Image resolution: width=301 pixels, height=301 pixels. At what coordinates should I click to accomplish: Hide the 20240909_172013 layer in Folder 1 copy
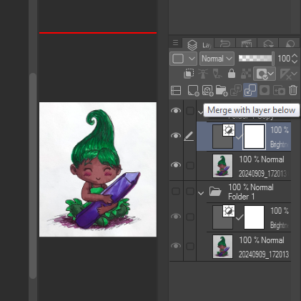176,165
